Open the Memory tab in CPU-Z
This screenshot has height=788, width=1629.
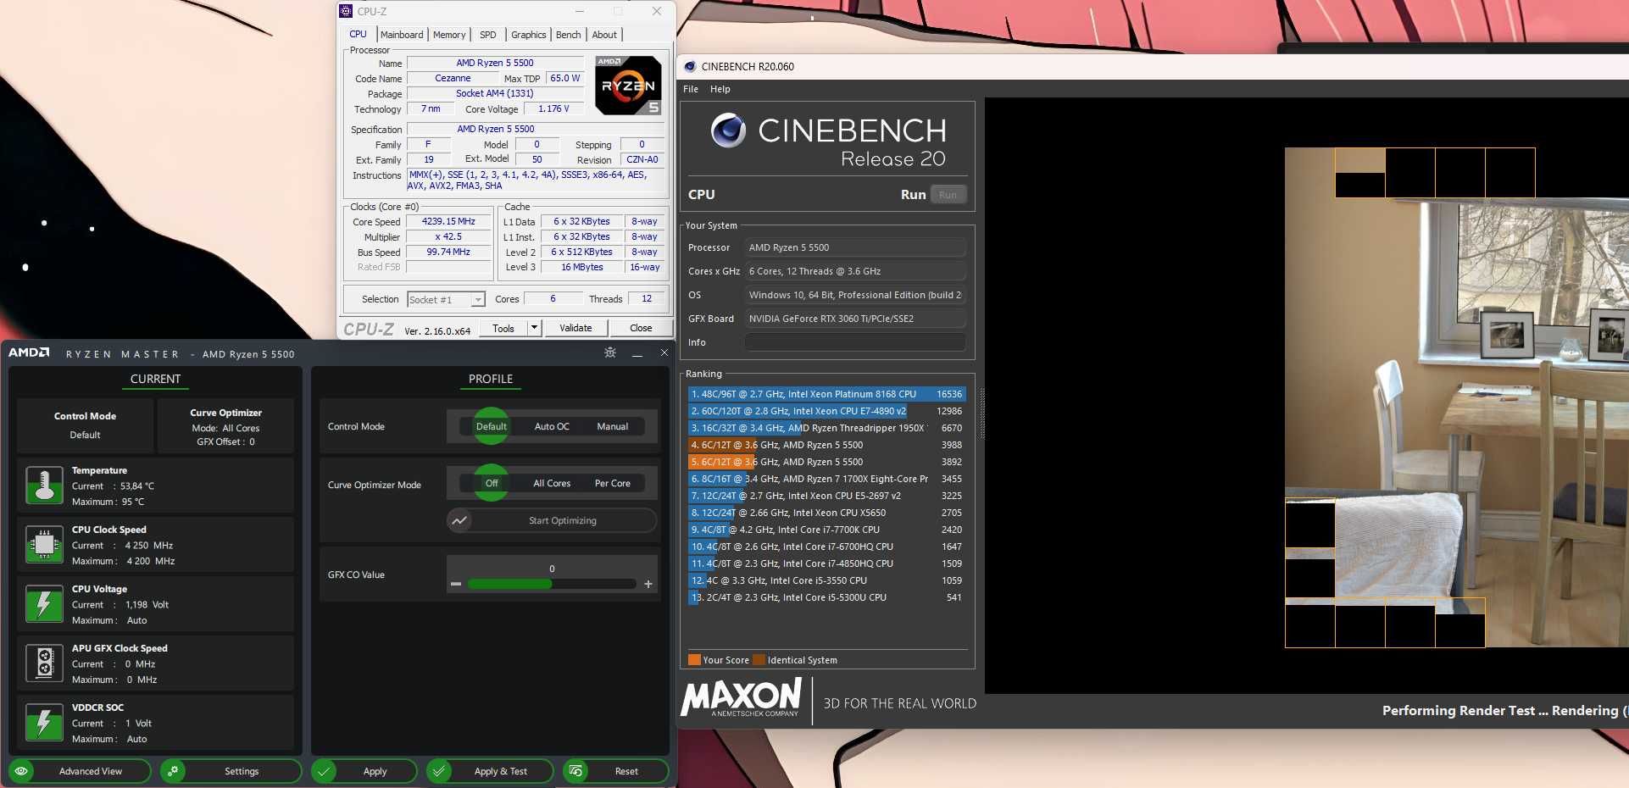point(449,35)
